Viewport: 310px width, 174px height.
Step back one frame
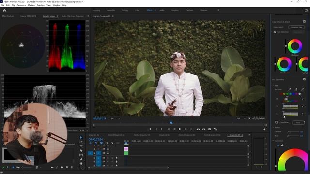tap(174, 129)
